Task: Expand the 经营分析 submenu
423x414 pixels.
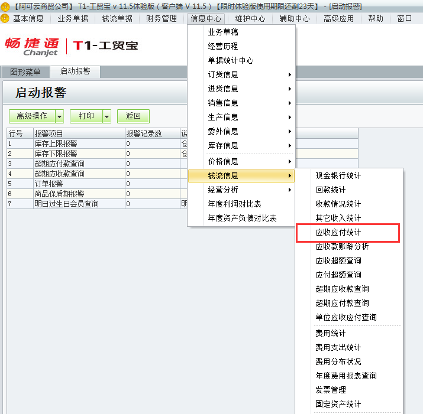Action: click(241, 190)
